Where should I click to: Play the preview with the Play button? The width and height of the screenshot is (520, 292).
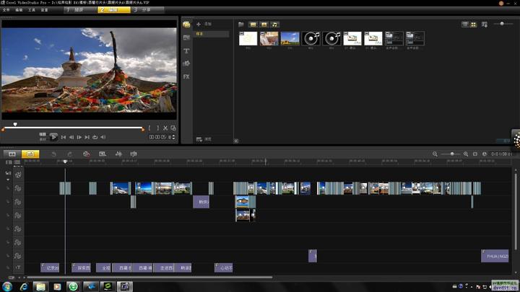(53, 137)
